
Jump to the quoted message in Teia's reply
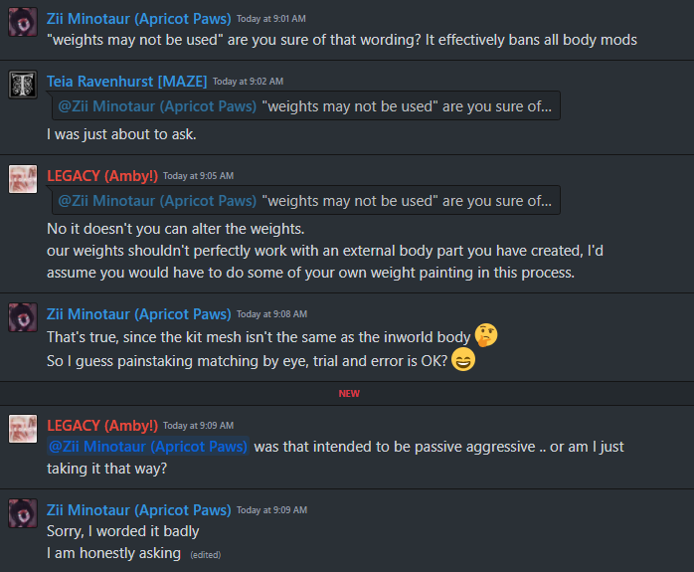(407, 106)
